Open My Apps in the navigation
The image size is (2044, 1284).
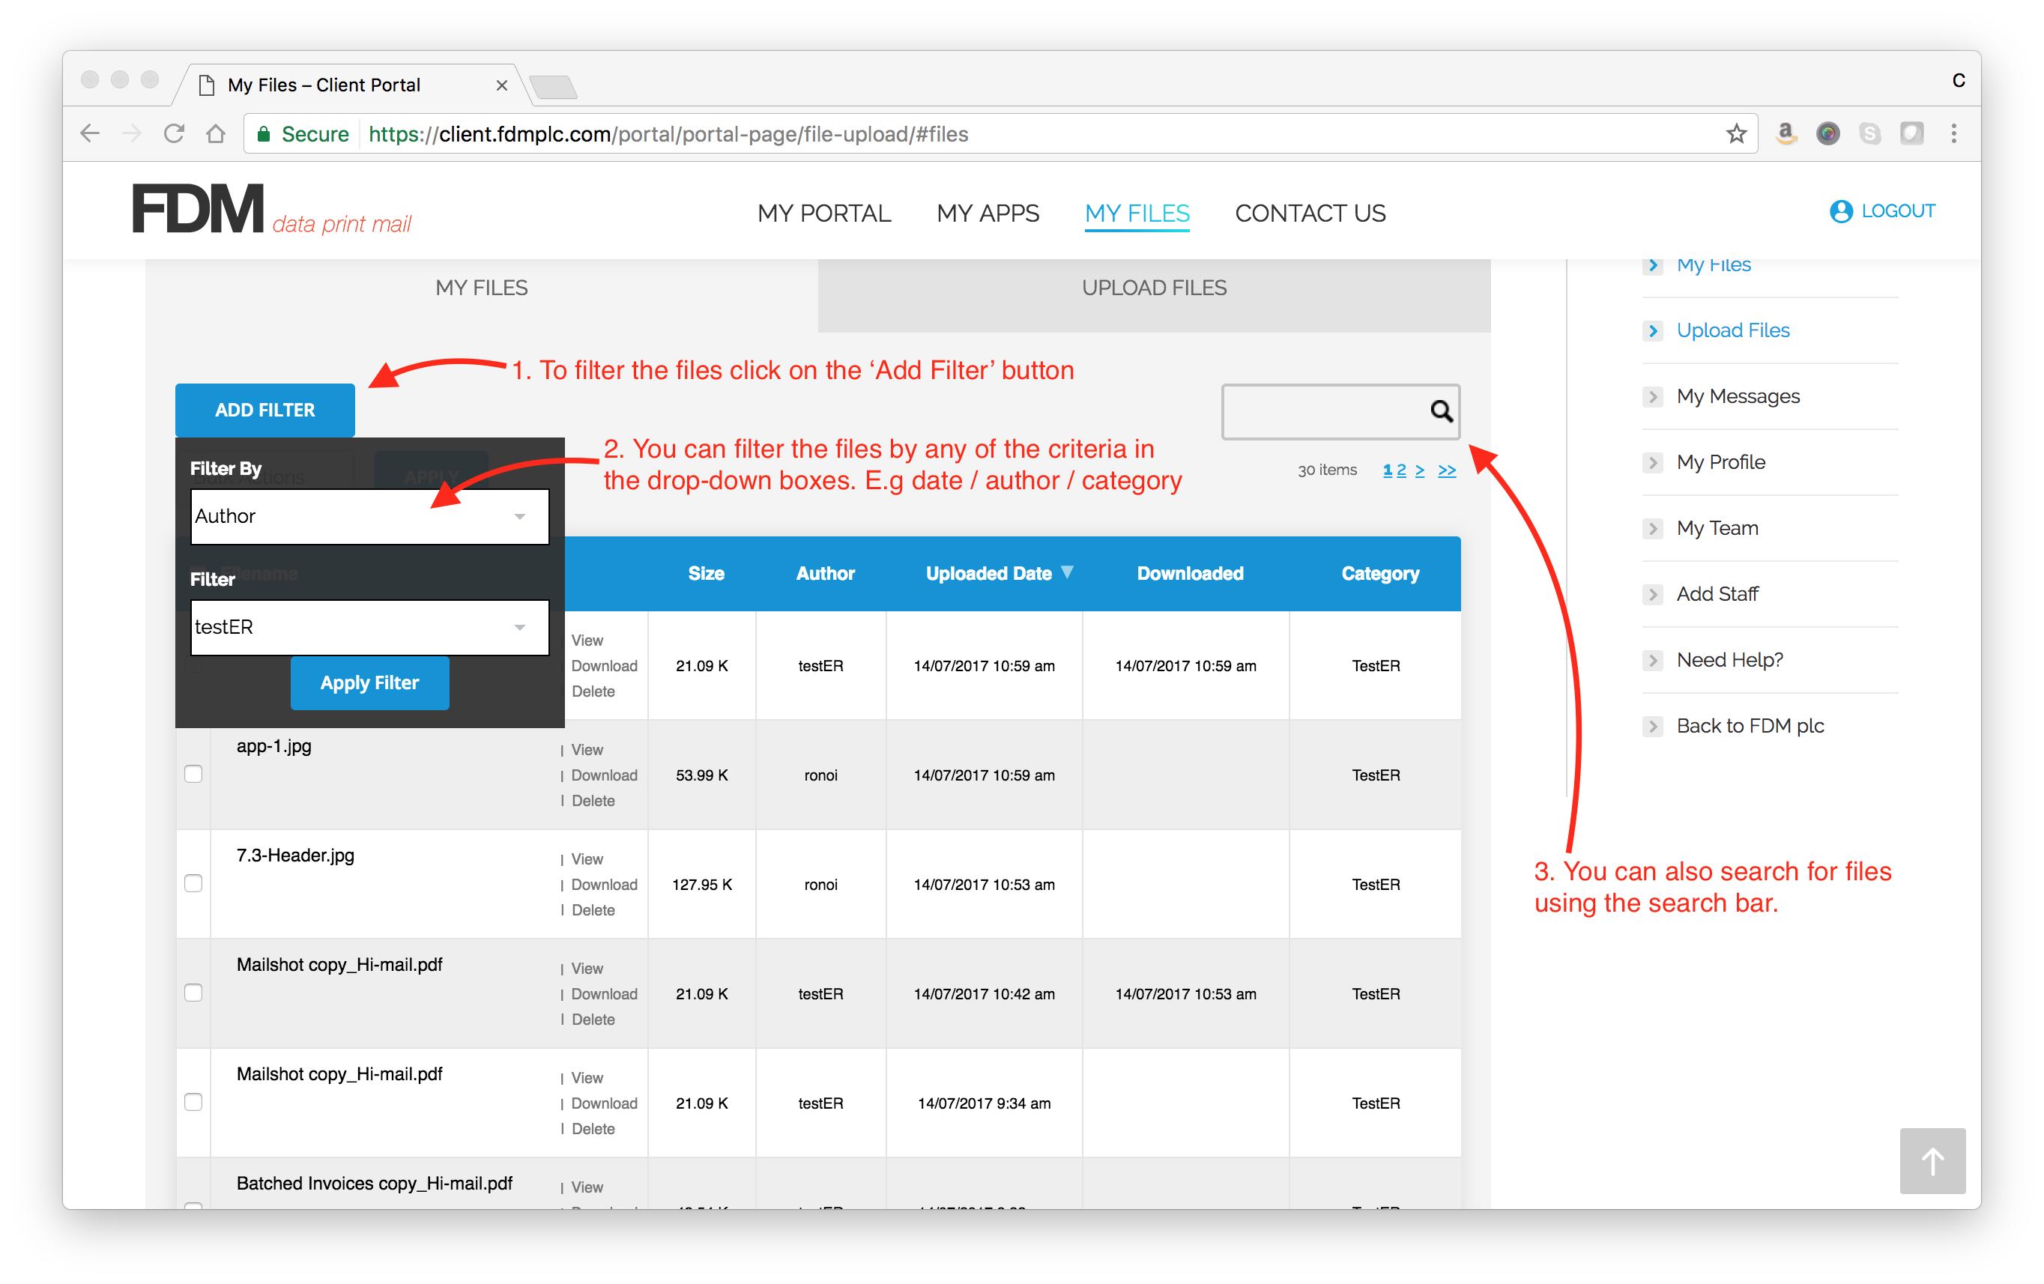pyautogui.click(x=988, y=213)
